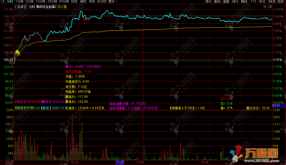Open F10 company info
Screen dimensions: 286x165
[253, 2]
